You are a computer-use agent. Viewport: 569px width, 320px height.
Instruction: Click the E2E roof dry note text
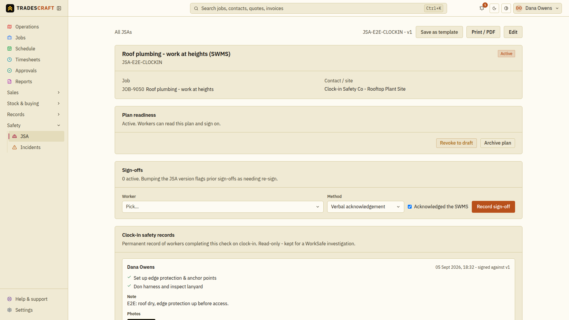[178, 304]
